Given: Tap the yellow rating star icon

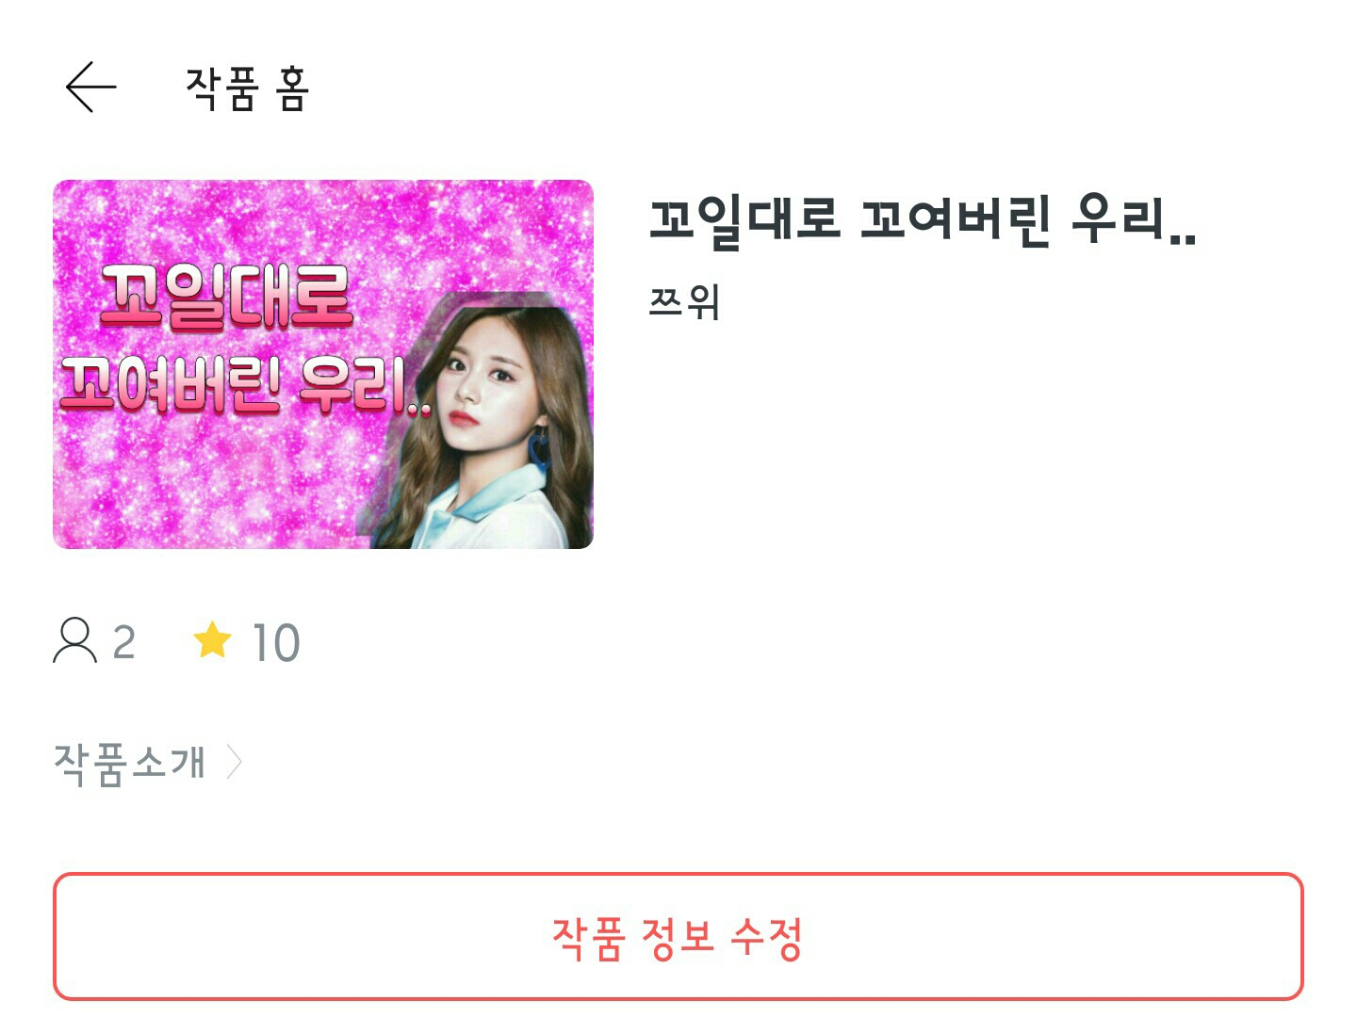Looking at the screenshot, I should point(212,640).
